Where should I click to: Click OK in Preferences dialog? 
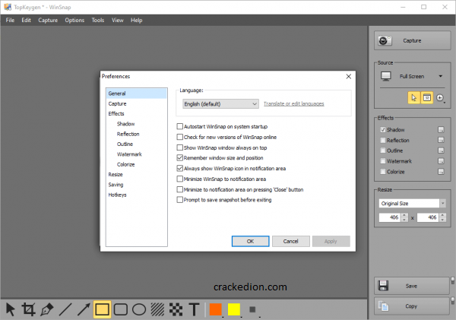[x=250, y=241]
